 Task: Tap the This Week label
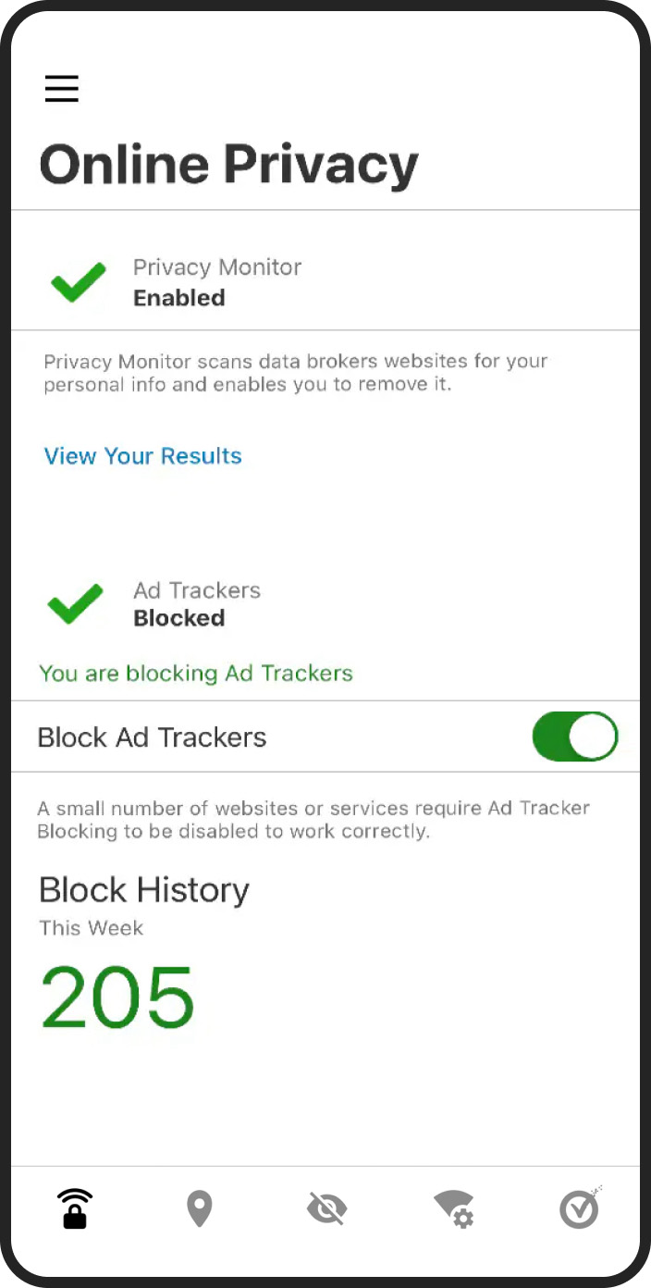pos(92,928)
